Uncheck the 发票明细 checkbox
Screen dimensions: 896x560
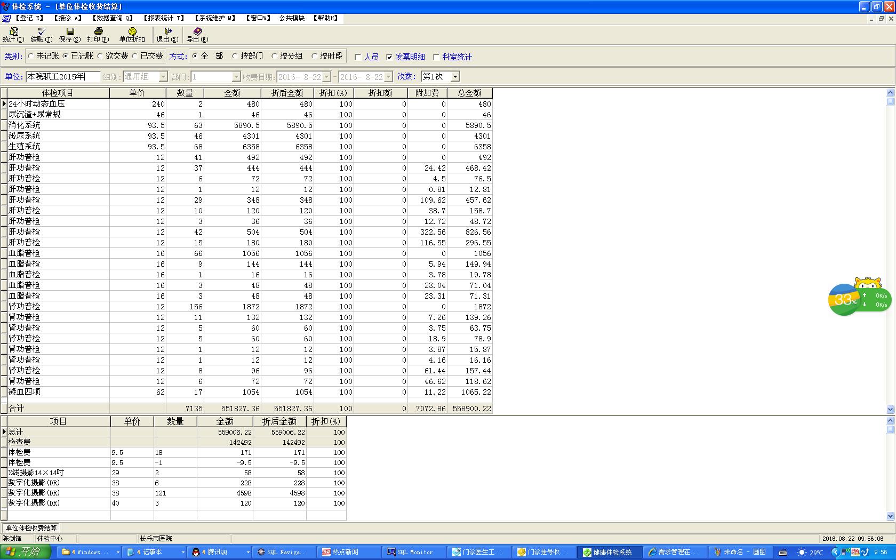(x=389, y=57)
